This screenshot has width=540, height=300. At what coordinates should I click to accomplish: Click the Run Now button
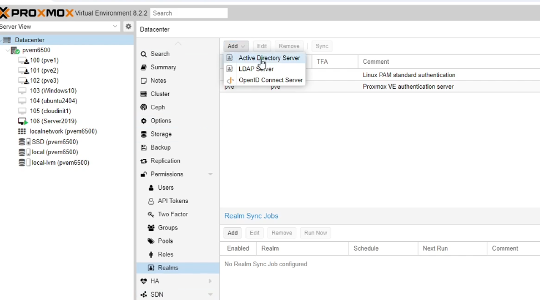pyautogui.click(x=315, y=233)
